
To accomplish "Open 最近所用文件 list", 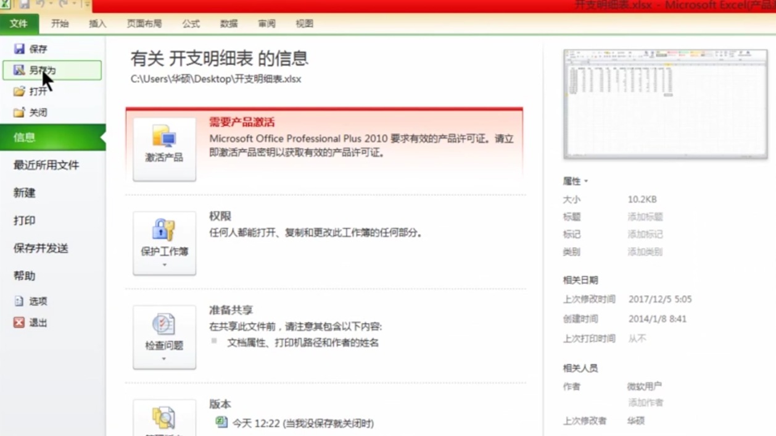I will point(46,165).
